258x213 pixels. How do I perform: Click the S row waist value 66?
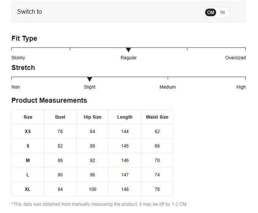coord(157,146)
